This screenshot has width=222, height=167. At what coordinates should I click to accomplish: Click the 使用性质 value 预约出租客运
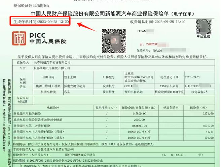coord(134,92)
